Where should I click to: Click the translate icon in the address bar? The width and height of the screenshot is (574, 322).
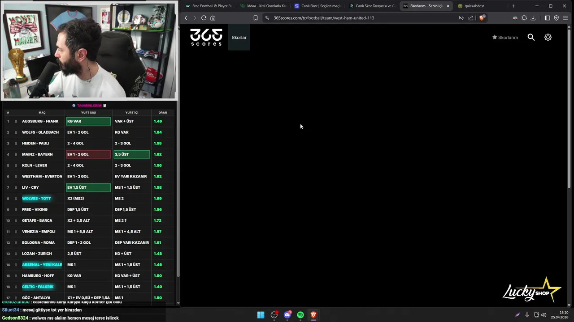461,18
